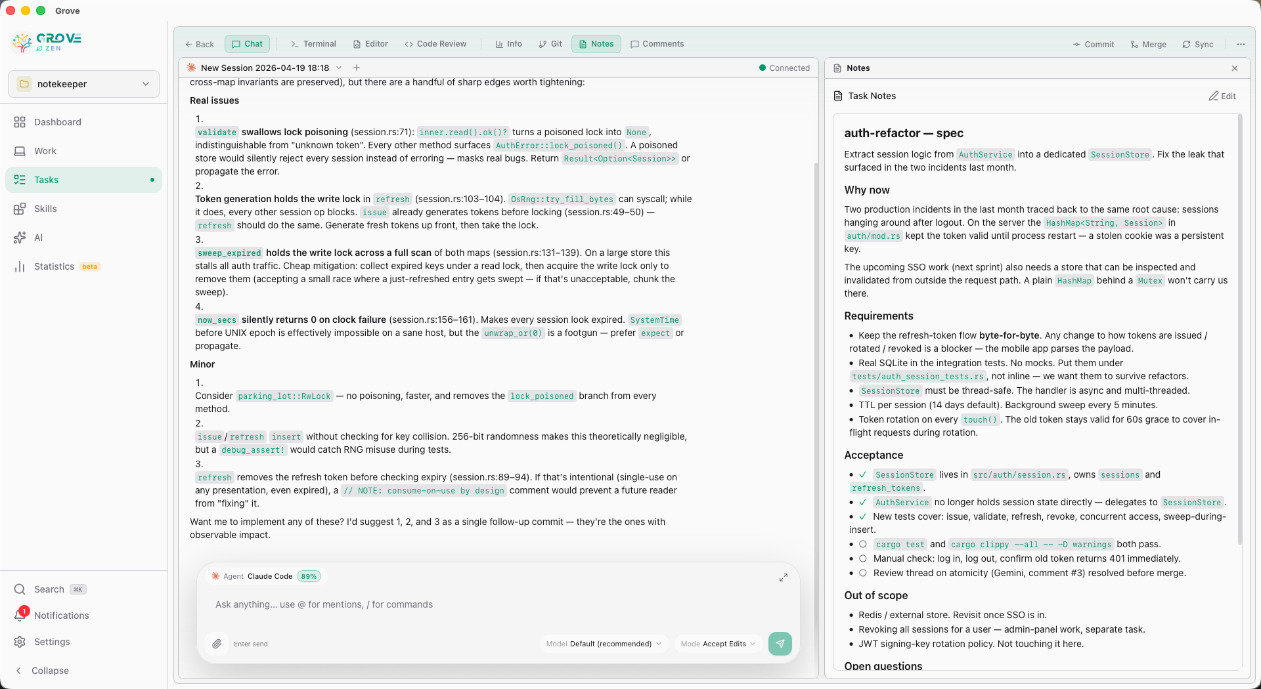Click the 'sweep_expired' code snippet
Screen dimensions: 1261x689
click(229, 253)
